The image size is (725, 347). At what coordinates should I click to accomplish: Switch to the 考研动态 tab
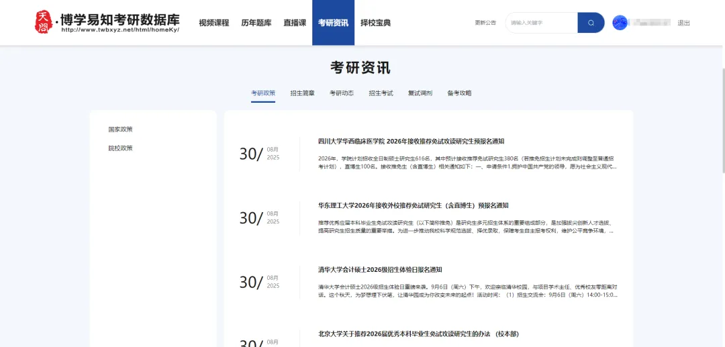click(x=341, y=93)
